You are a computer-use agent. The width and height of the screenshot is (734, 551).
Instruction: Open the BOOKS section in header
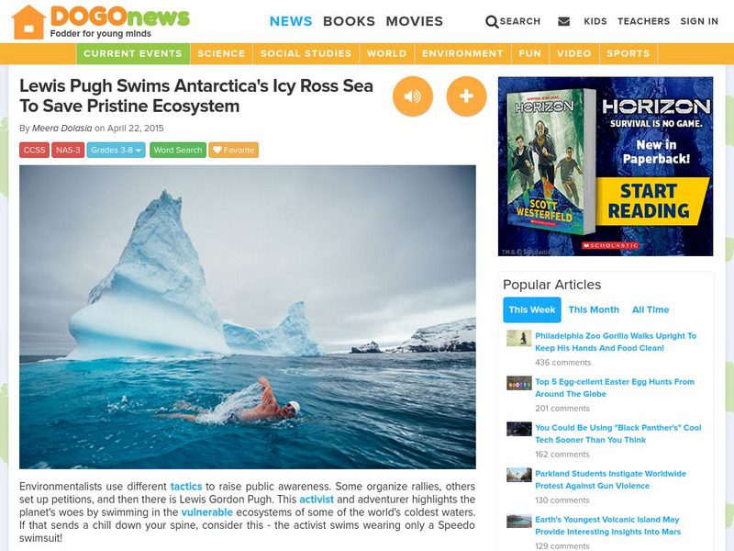point(349,21)
